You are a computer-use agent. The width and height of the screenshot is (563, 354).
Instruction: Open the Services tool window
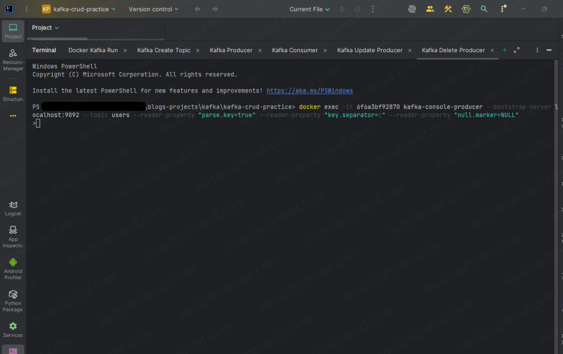point(13,330)
